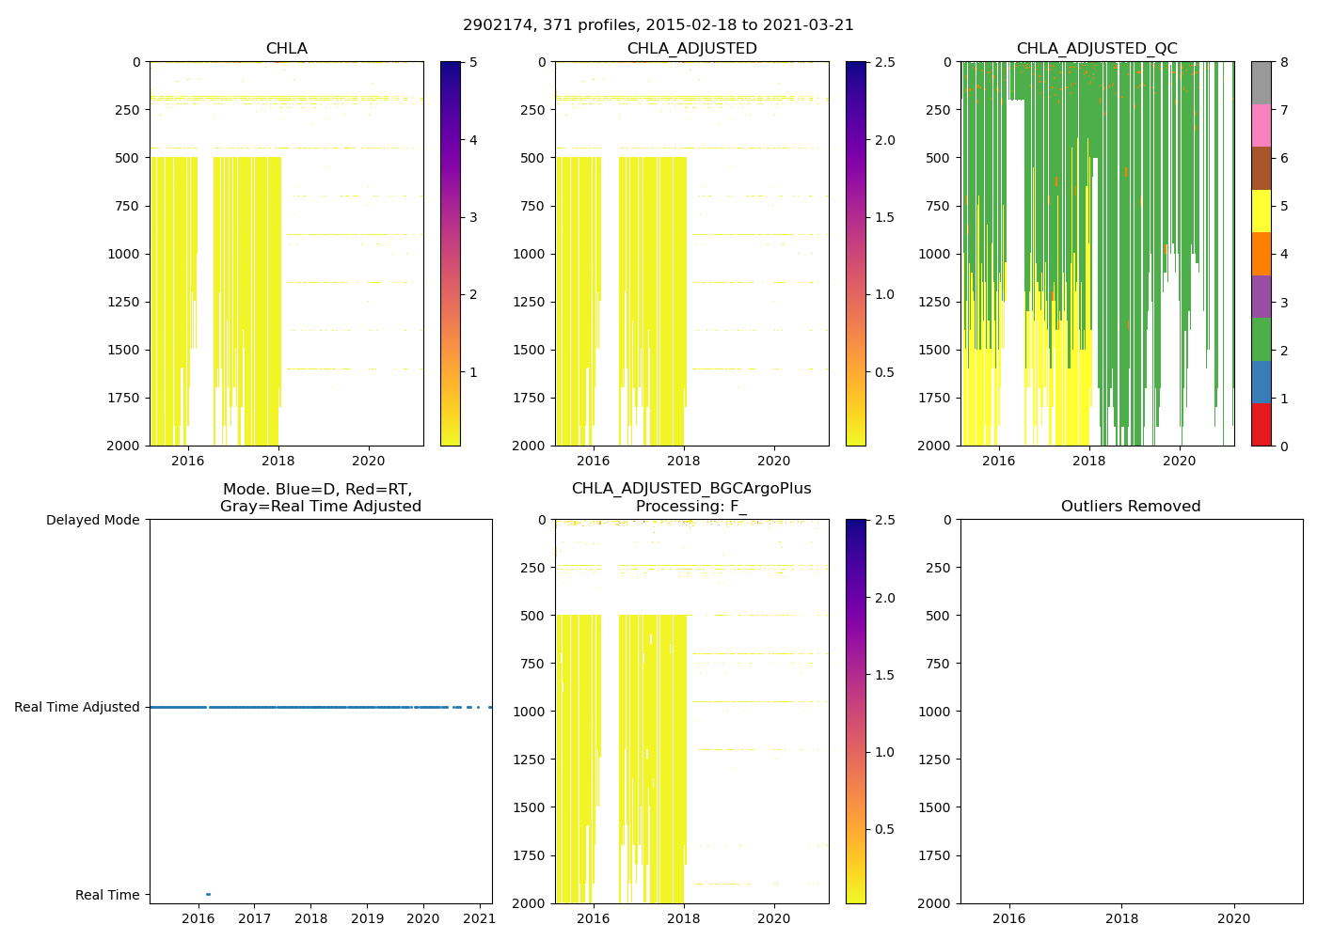This screenshot has width=1317, height=940.
Task: Select the blue swatch in the QC colorbar
Action: pyautogui.click(x=1261, y=382)
